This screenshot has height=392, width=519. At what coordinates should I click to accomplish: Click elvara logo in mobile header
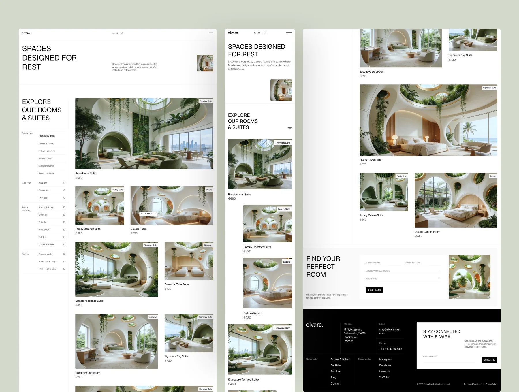[x=233, y=33]
